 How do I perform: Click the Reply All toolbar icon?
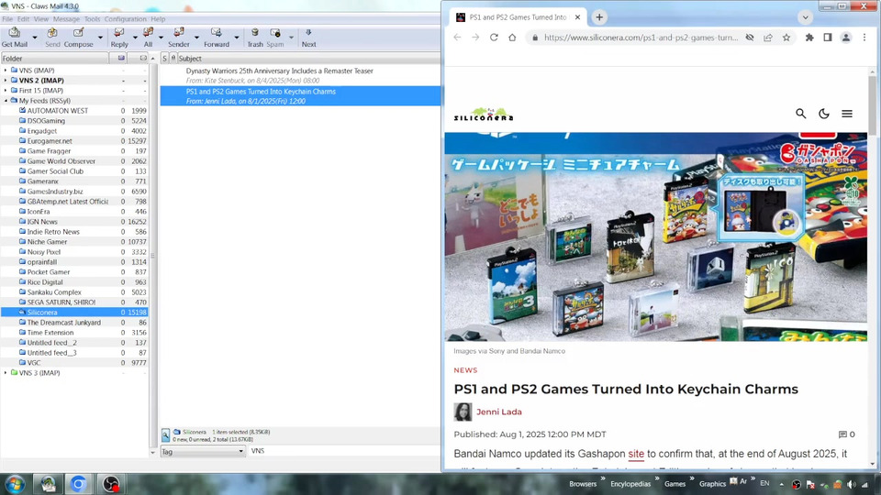(148, 37)
